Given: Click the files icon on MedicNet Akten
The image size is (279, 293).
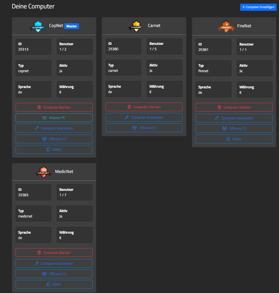Looking at the screenshot, I should point(48,284).
